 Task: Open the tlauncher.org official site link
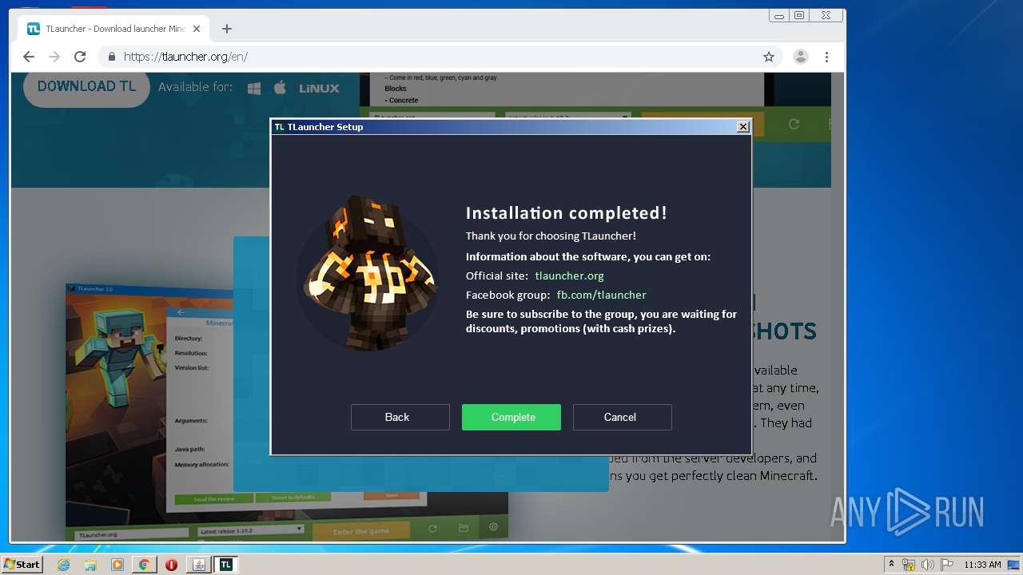569,276
